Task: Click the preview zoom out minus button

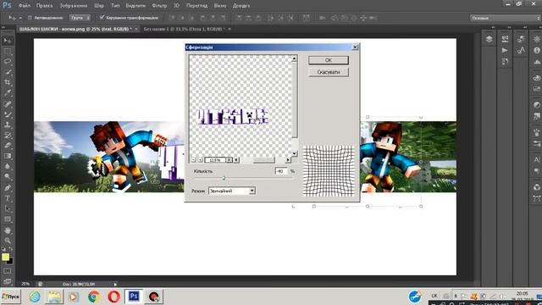Action: pyautogui.click(x=194, y=160)
